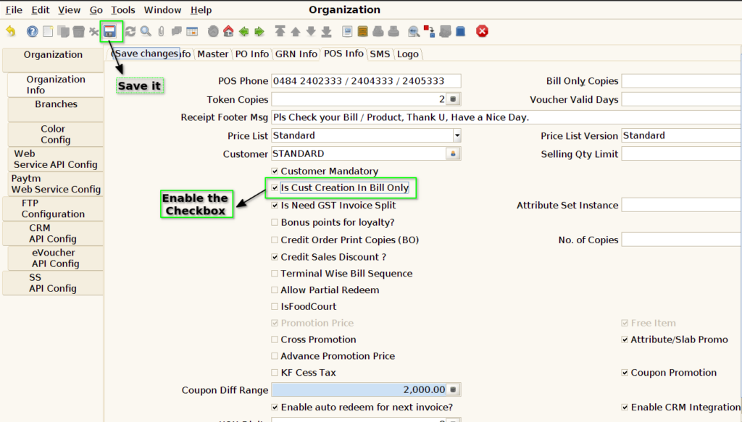Open the blue Help question mark icon
This screenshot has height=422, width=742.
pyautogui.click(x=32, y=32)
